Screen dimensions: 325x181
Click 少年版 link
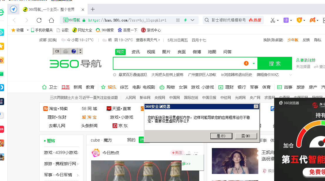tap(293, 40)
